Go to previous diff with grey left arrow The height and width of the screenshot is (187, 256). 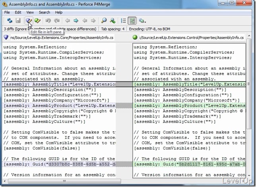point(67,21)
